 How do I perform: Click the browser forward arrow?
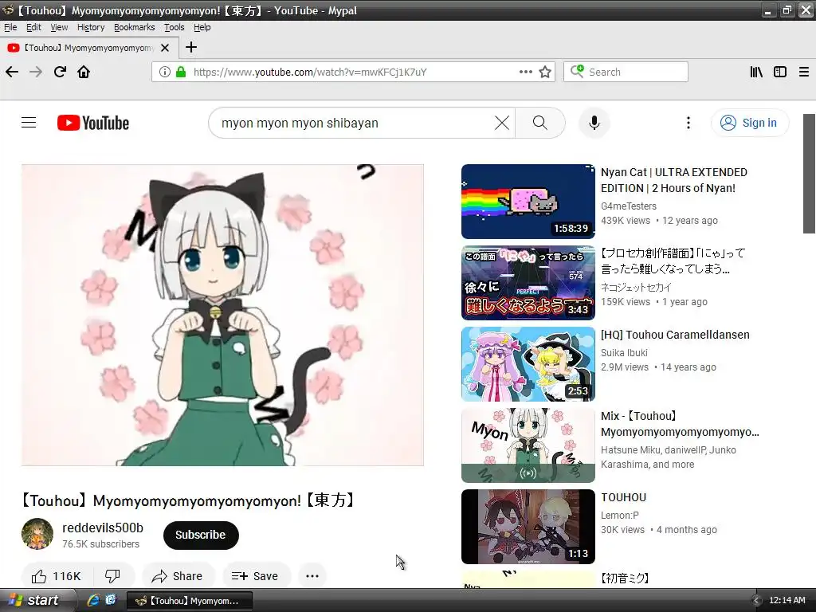[36, 72]
